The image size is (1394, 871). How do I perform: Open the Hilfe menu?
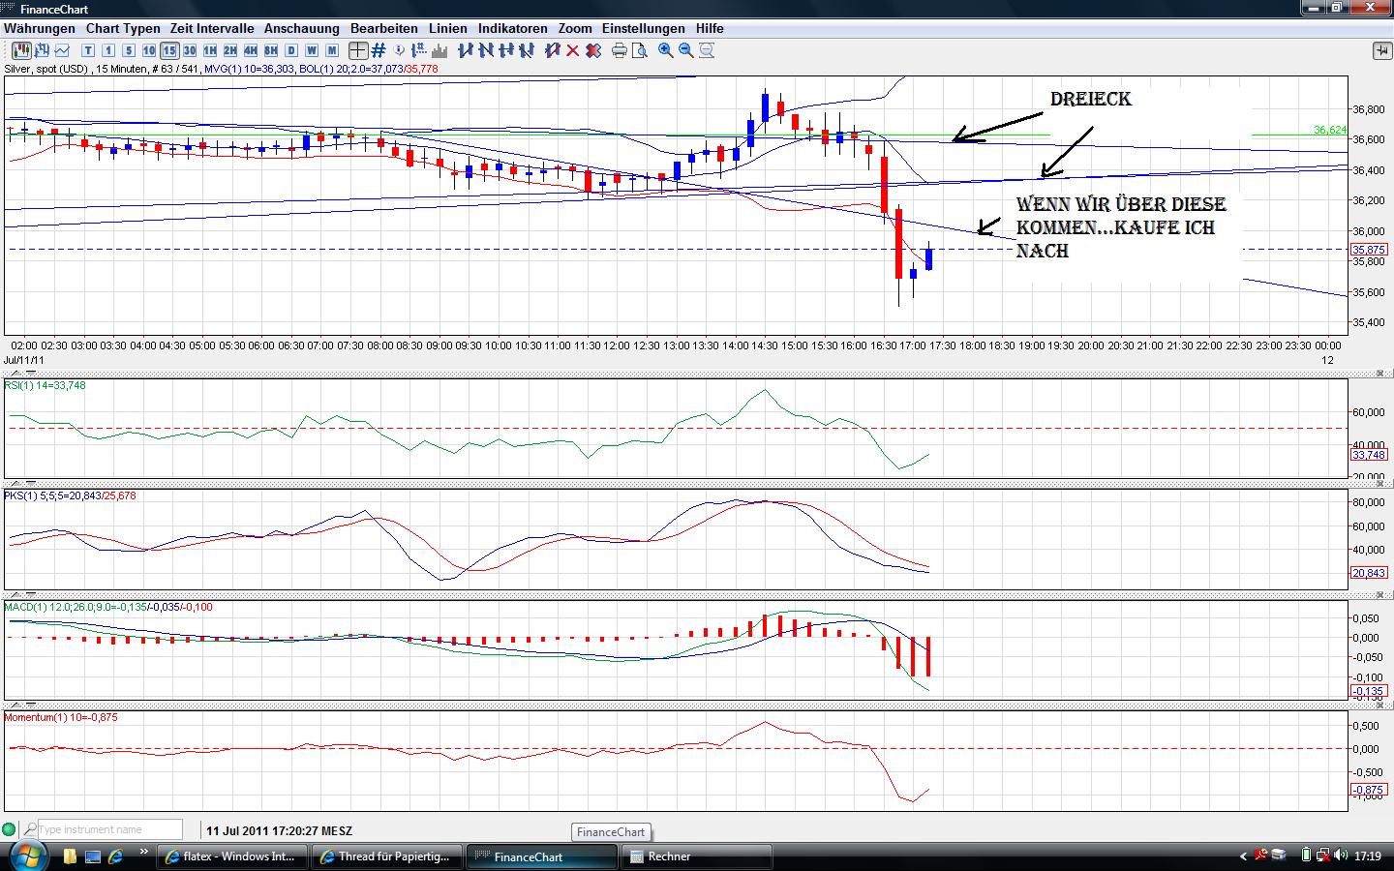(710, 29)
